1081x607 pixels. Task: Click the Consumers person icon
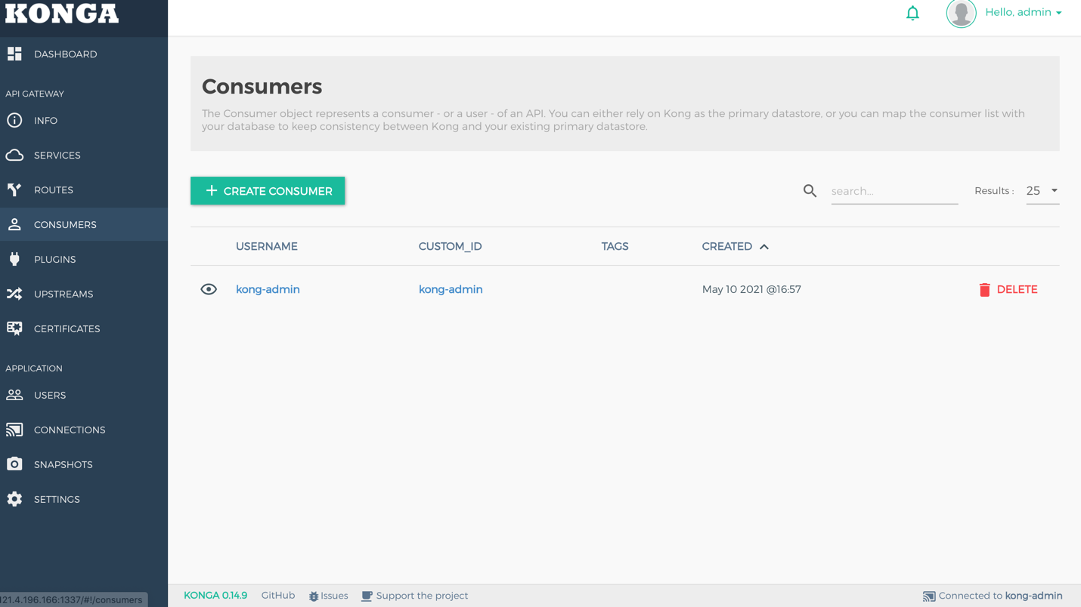14,224
